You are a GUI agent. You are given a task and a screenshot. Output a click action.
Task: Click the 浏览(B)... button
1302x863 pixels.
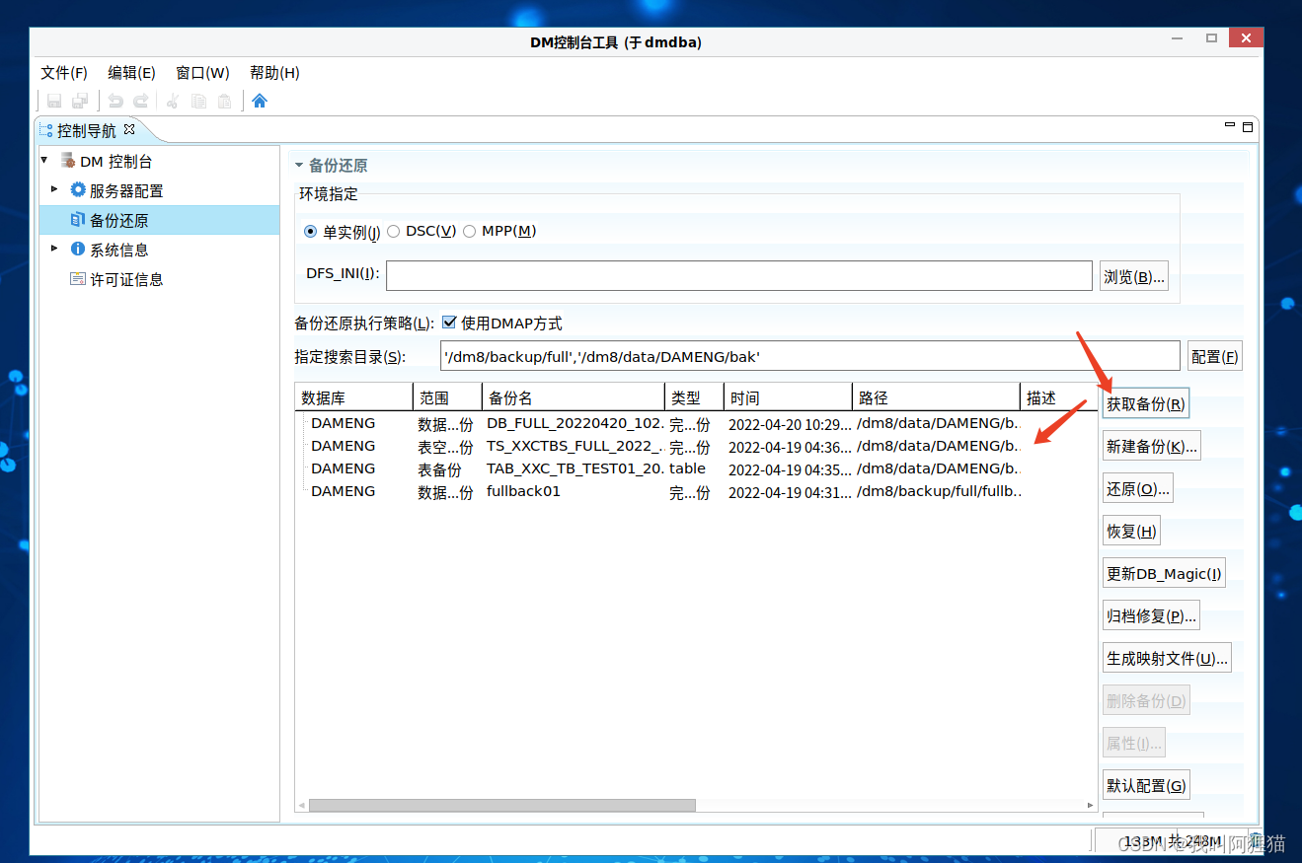pos(1134,277)
